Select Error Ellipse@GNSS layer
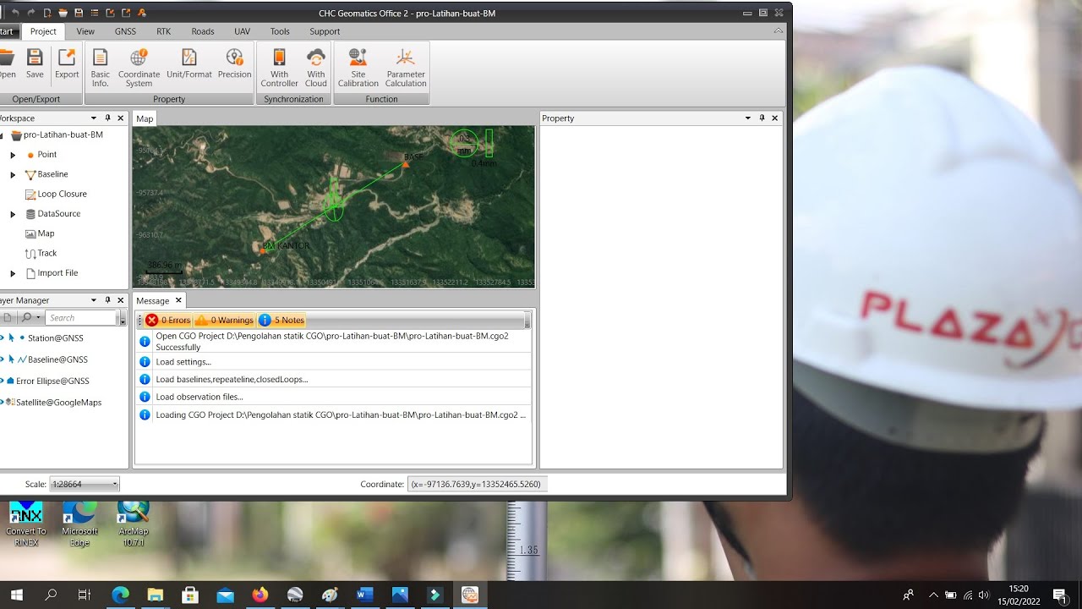The height and width of the screenshot is (609, 1082). pos(52,381)
